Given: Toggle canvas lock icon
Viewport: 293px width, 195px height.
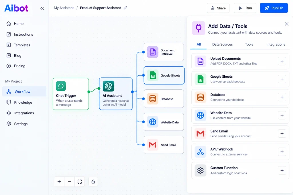Looking at the screenshot, I should coord(93,182).
